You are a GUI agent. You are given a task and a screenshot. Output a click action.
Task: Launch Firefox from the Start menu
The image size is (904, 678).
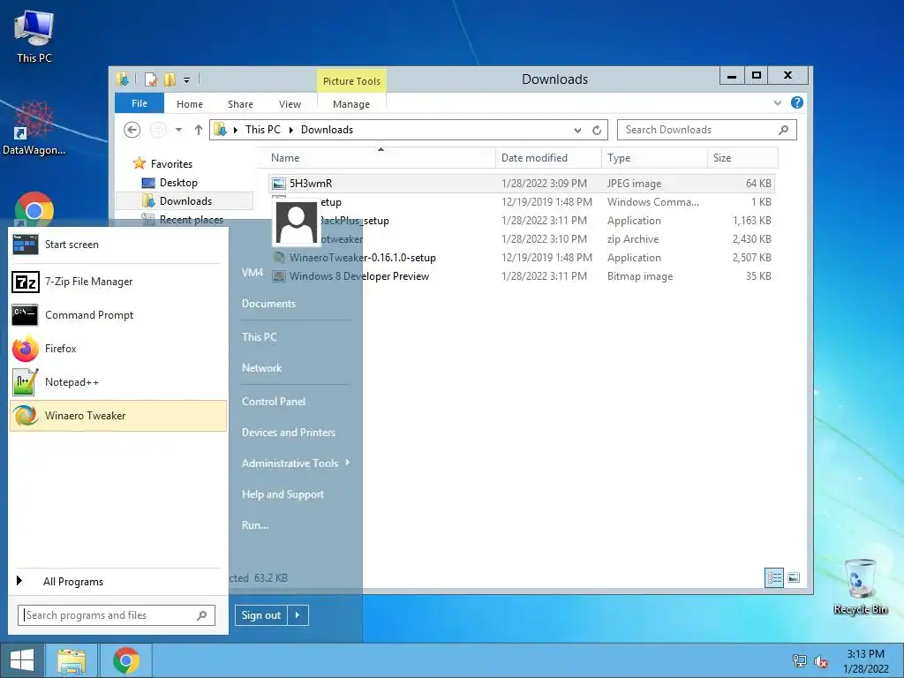pos(117,349)
